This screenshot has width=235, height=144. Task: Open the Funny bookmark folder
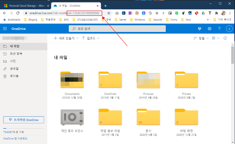pos(172,20)
